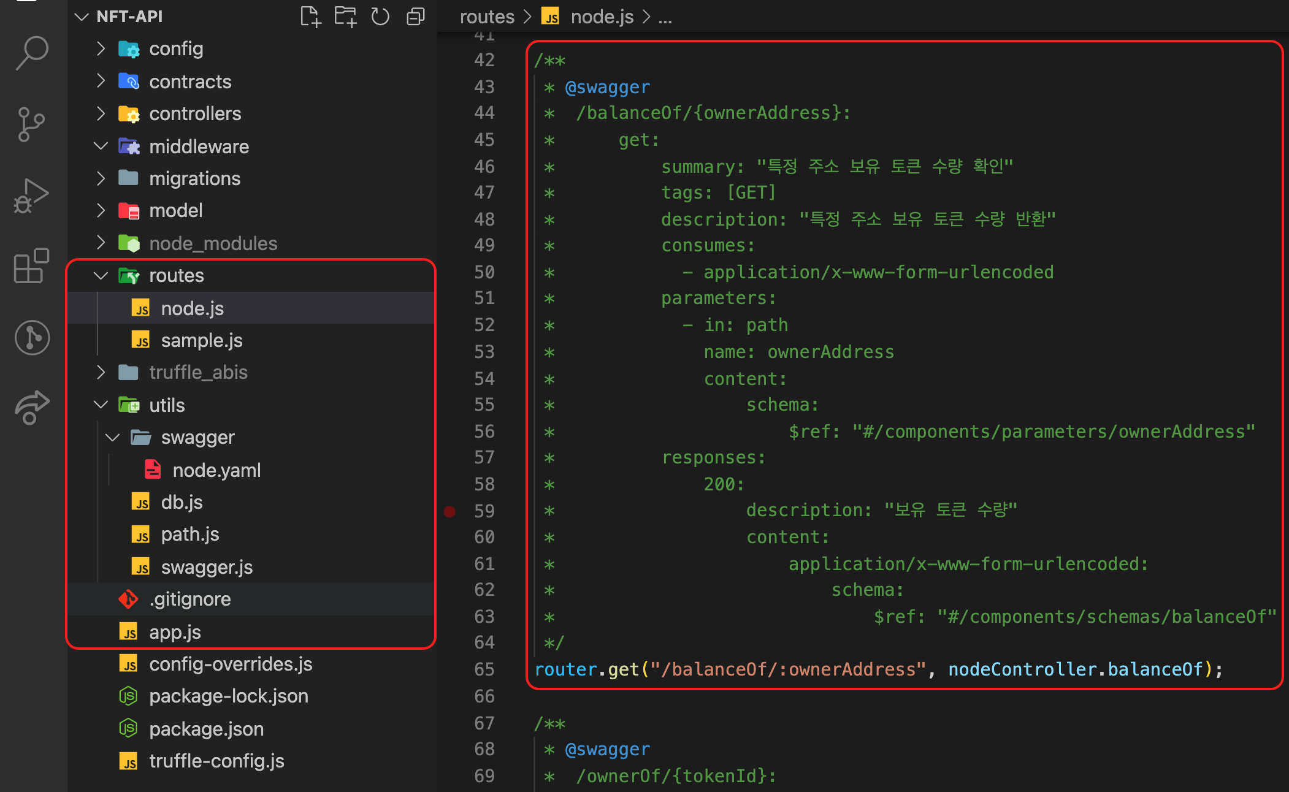Expand the controllers folder
The width and height of the screenshot is (1289, 792).
click(194, 114)
